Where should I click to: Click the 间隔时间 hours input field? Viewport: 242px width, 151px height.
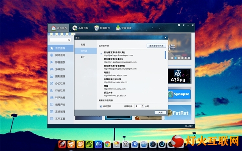(138, 106)
